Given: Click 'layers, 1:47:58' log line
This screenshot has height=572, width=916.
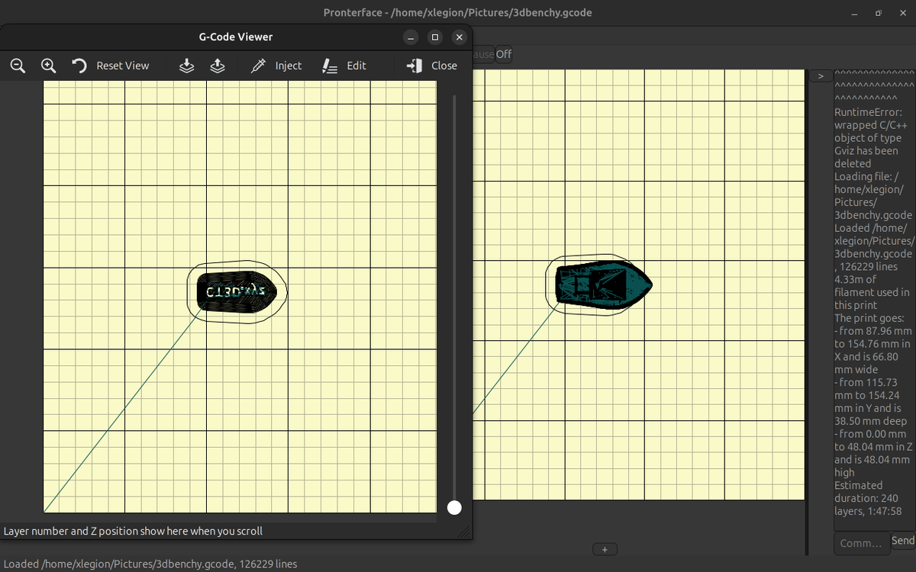Looking at the screenshot, I should tap(868, 511).
